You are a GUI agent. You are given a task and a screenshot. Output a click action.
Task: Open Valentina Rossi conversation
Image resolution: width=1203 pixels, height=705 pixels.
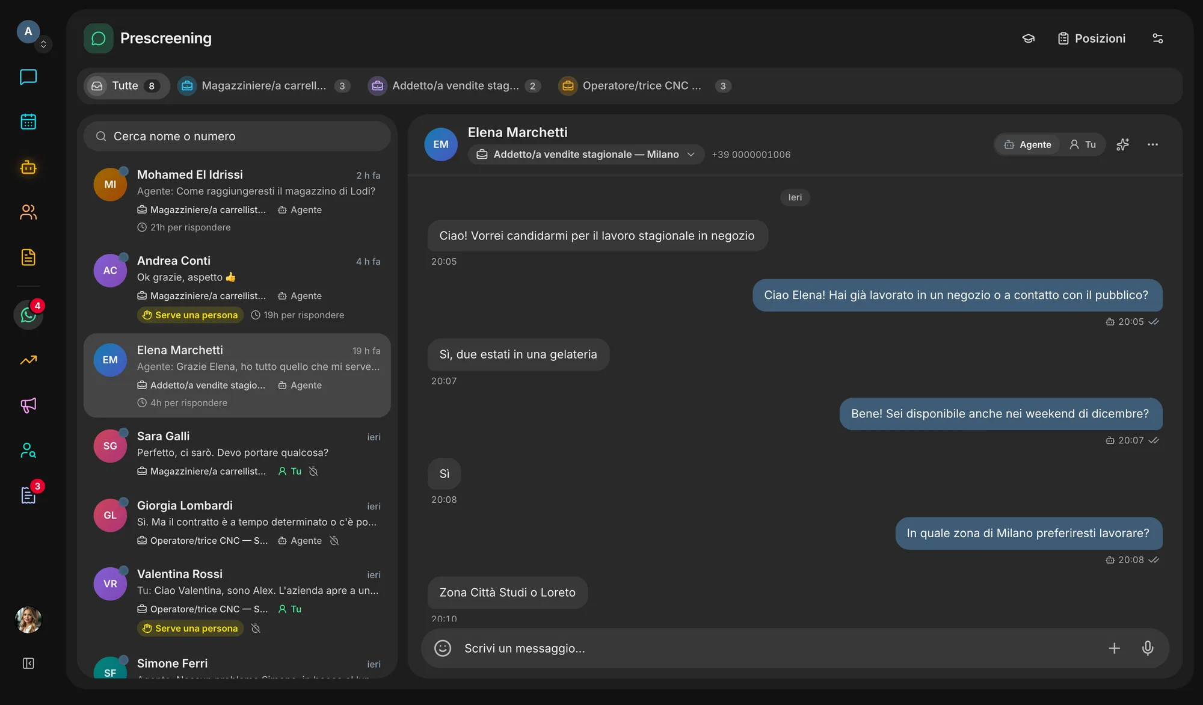pyautogui.click(x=237, y=600)
